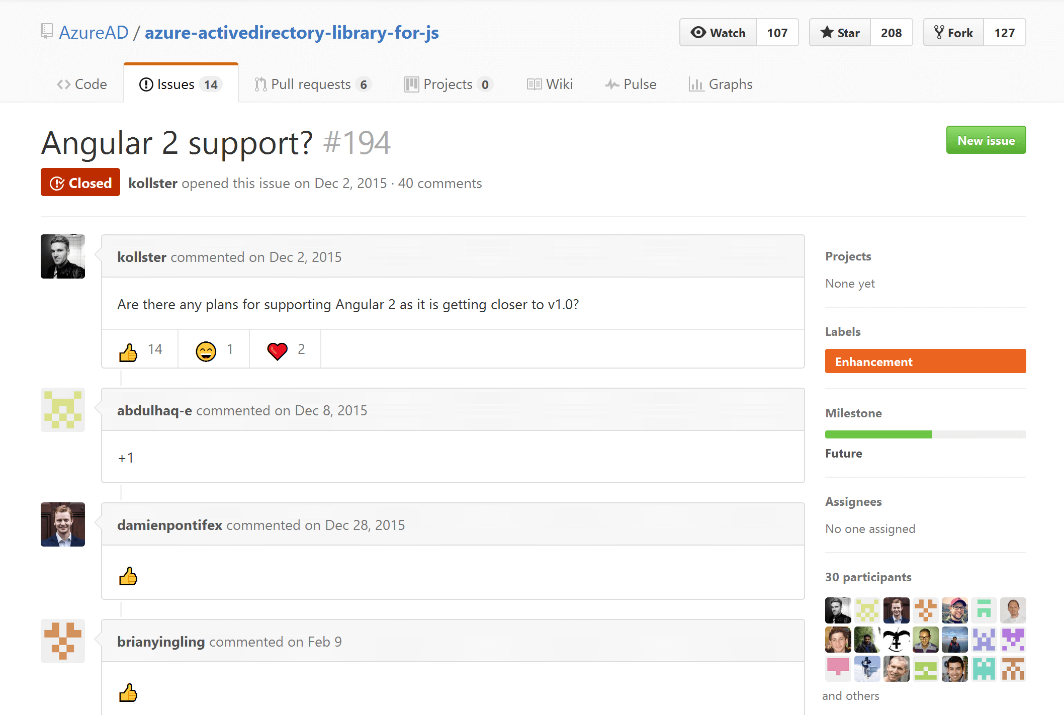
Task: View the 127 forks count
Action: coord(1005,33)
